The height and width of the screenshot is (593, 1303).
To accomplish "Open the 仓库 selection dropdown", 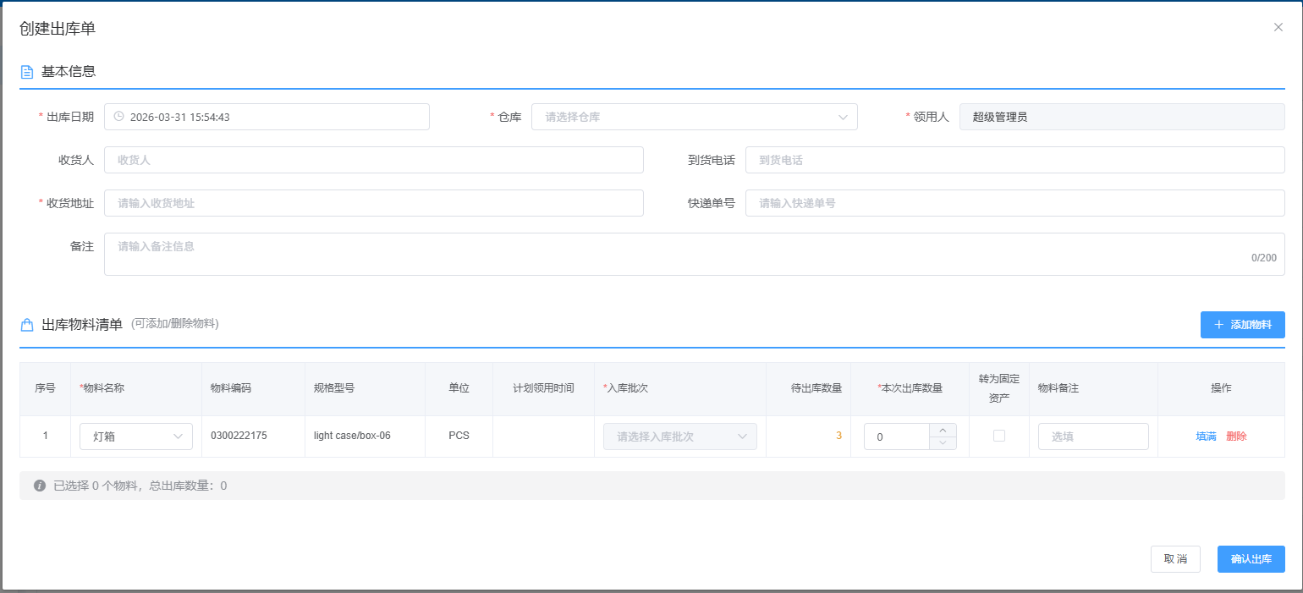I will [694, 117].
